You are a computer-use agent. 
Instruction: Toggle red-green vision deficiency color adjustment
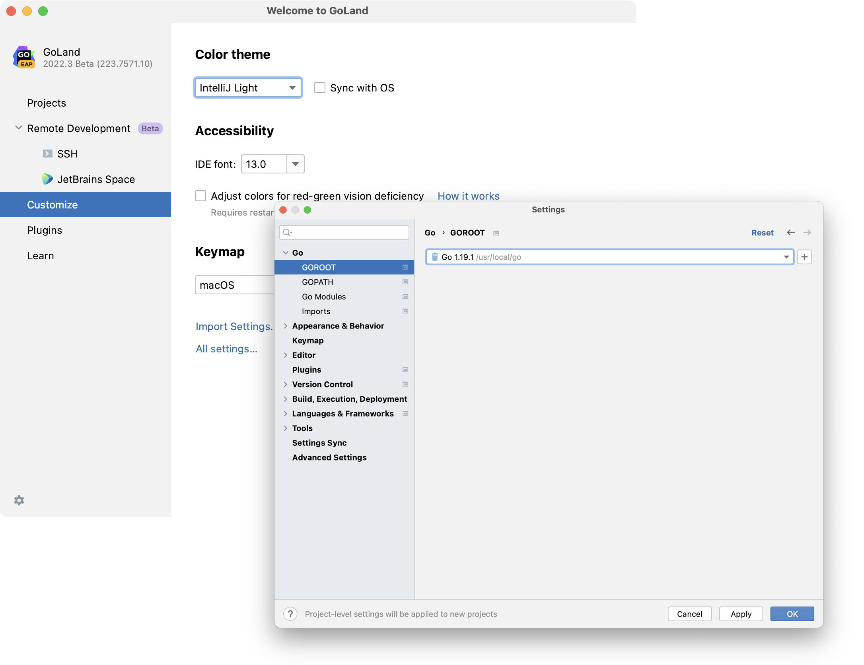(x=200, y=196)
